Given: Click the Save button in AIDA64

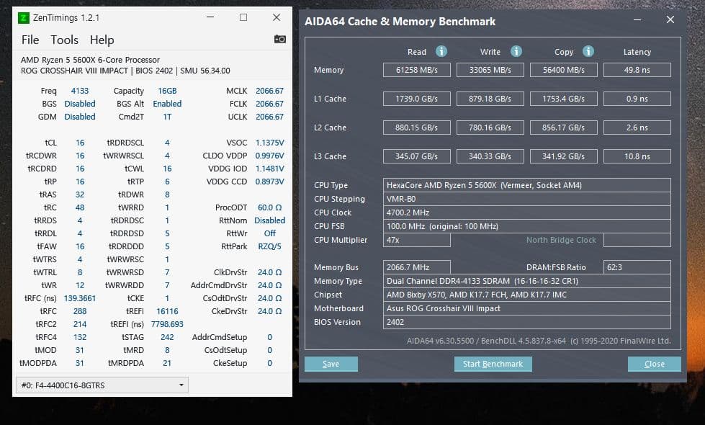Looking at the screenshot, I should pos(331,364).
